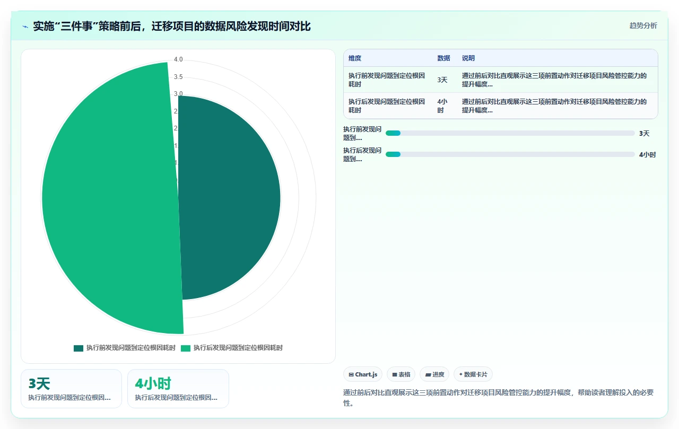Click the 数据 column header
This screenshot has width=679, height=429.
pyautogui.click(x=443, y=58)
